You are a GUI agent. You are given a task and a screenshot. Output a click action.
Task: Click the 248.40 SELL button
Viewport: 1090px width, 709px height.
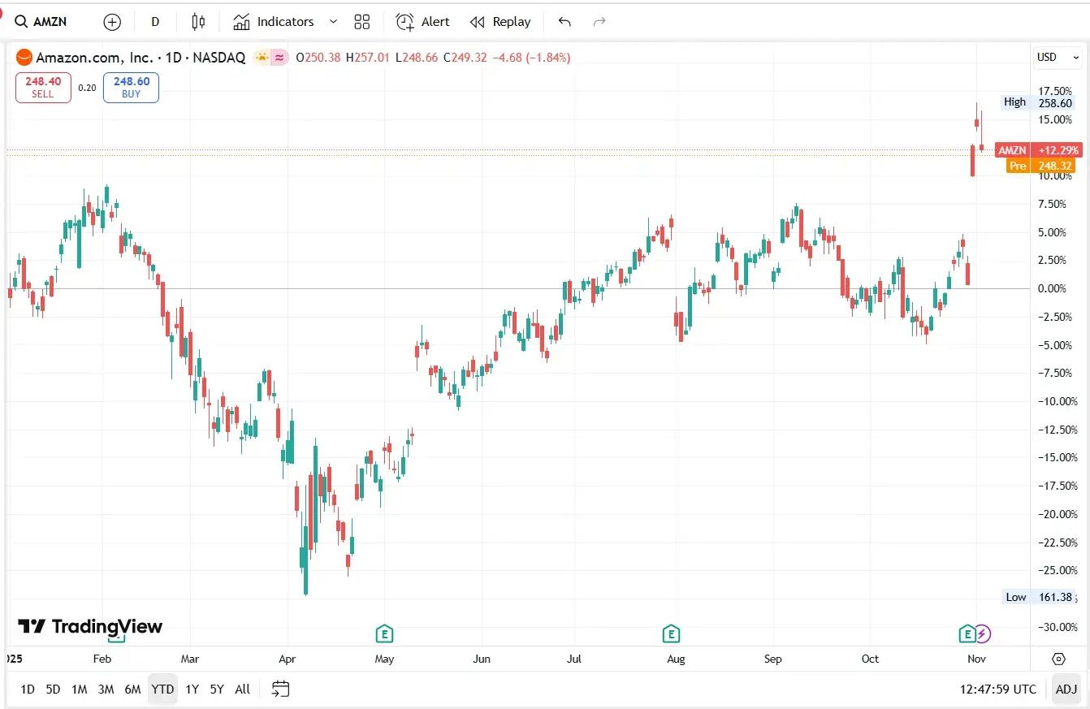(x=43, y=88)
